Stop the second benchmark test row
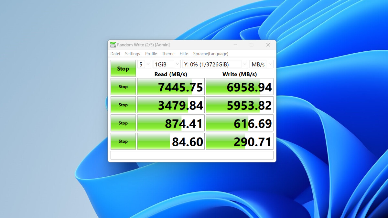 click(123, 105)
